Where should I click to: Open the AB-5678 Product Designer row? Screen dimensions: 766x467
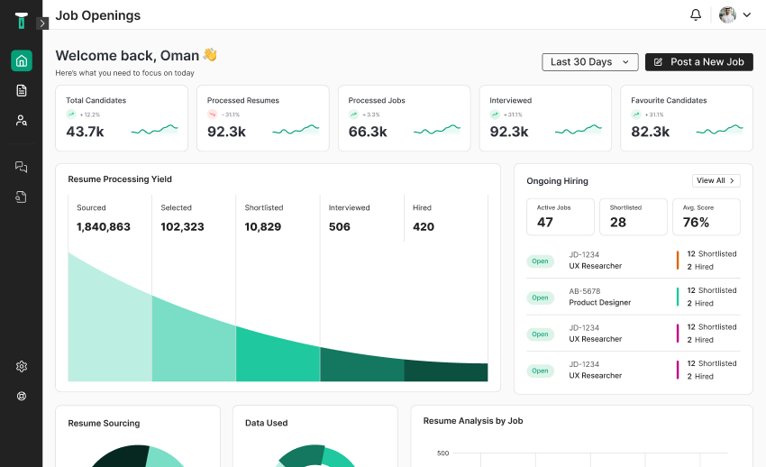[634, 297]
